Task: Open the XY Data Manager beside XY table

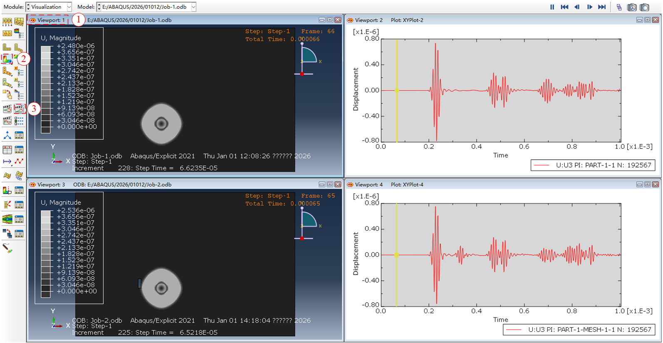Action: click(19, 150)
